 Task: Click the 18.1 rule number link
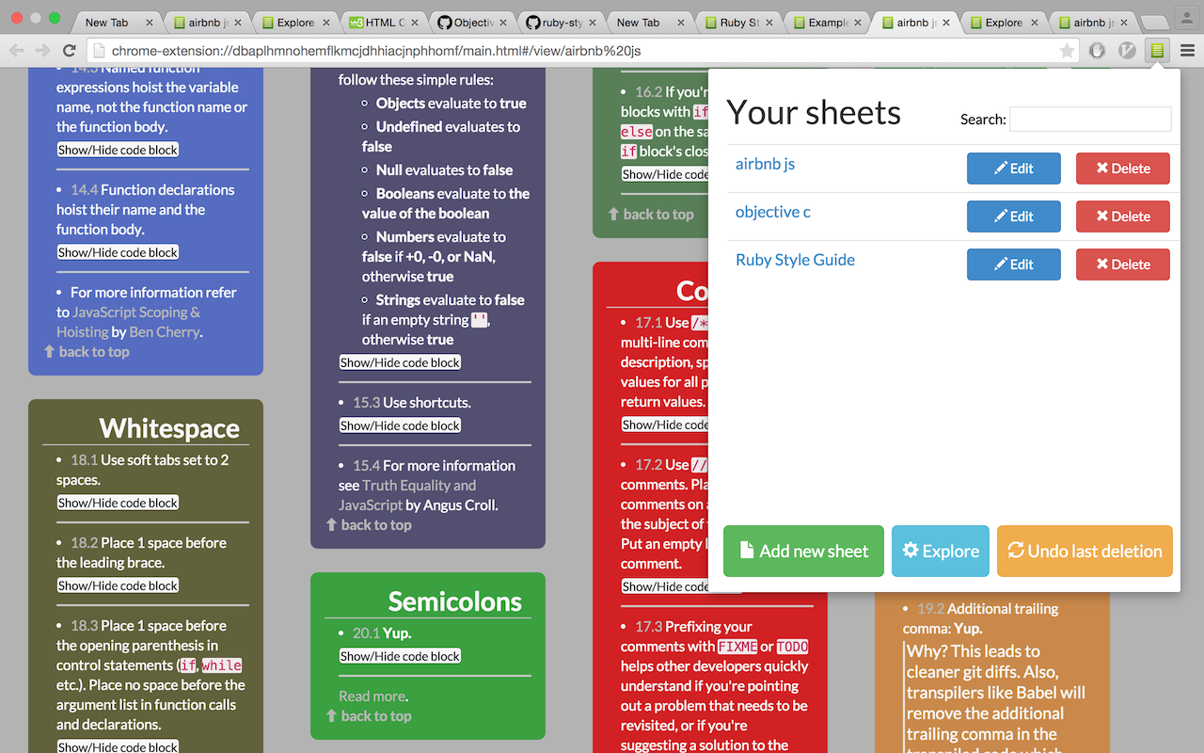point(84,460)
